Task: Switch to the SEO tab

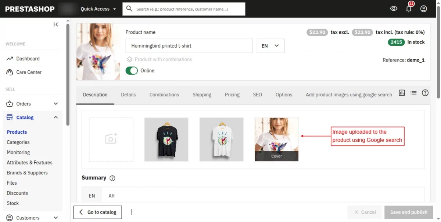Action: 257,95
